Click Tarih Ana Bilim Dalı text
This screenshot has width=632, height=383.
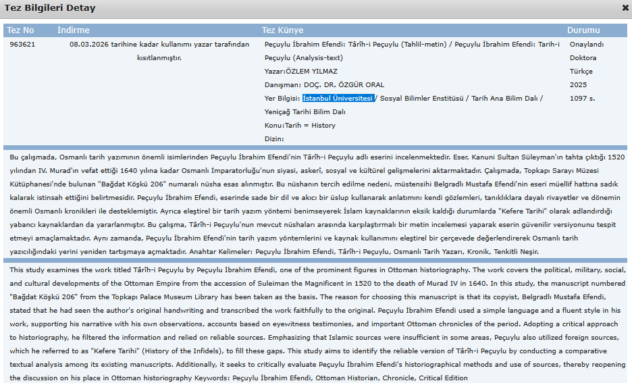pos(504,99)
